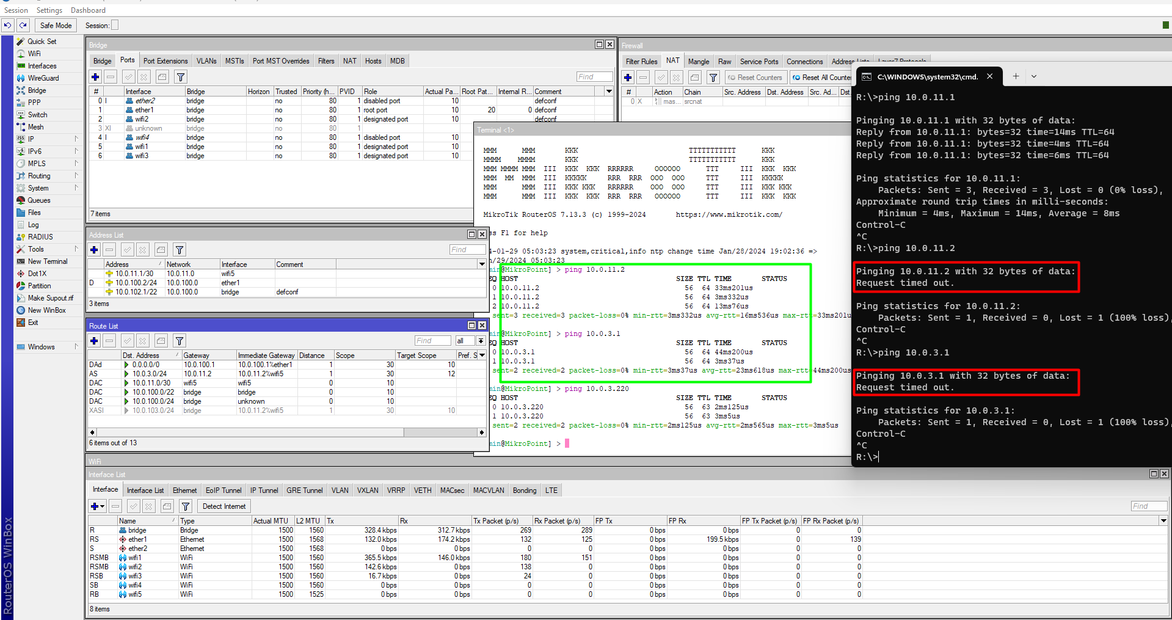
Task: Expand the System submenu in sidebar
Action: pos(76,188)
